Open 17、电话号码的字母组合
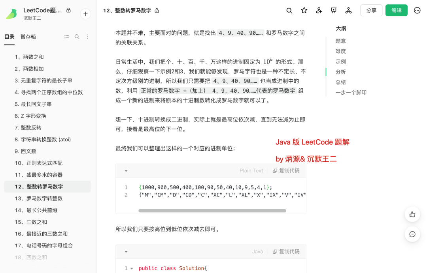The image size is (427, 273). (x=47, y=245)
